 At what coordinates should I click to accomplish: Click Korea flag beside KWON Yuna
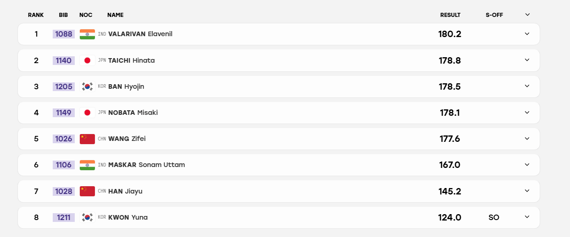[87, 217]
